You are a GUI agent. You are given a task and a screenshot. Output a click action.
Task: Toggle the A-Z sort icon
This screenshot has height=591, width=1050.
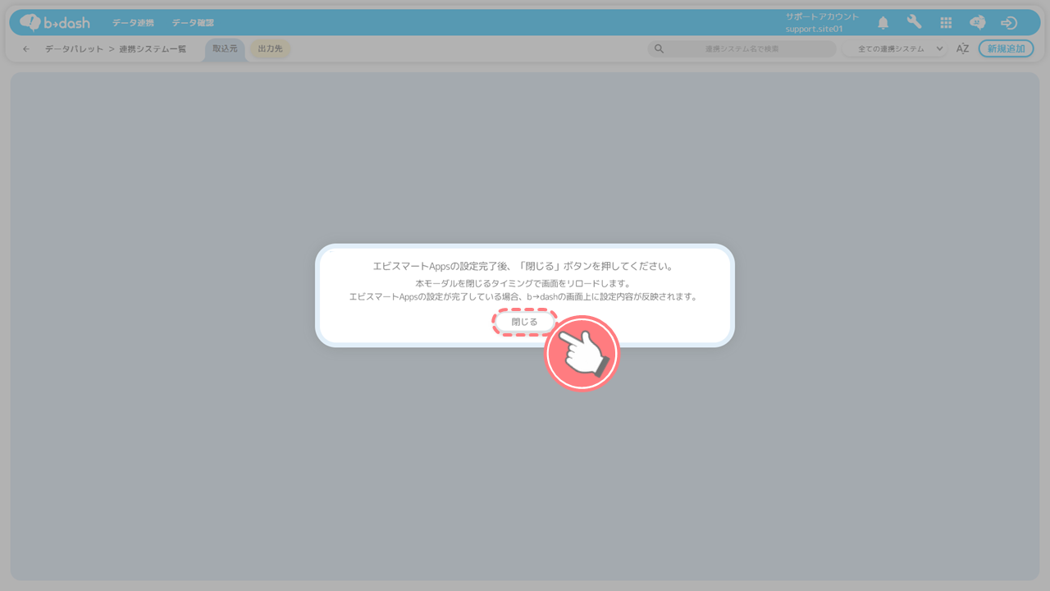point(963,49)
